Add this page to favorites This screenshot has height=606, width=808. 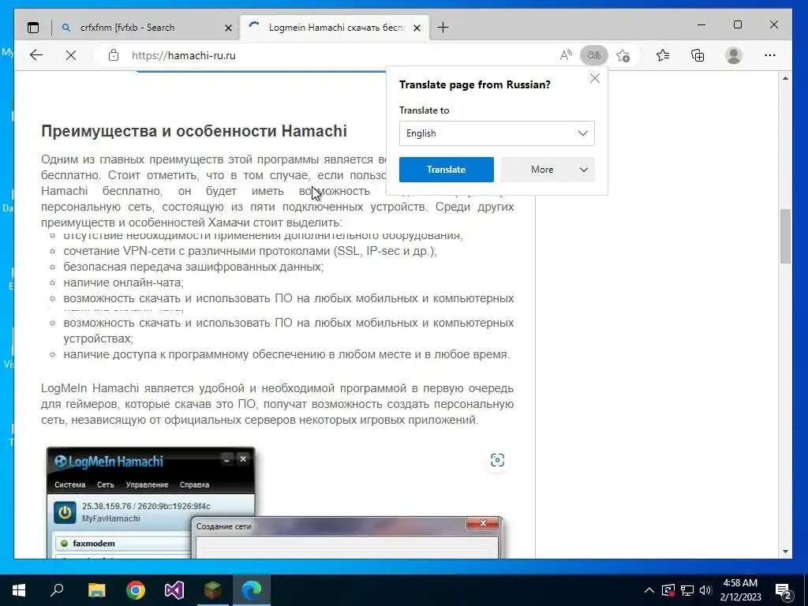[x=623, y=55]
